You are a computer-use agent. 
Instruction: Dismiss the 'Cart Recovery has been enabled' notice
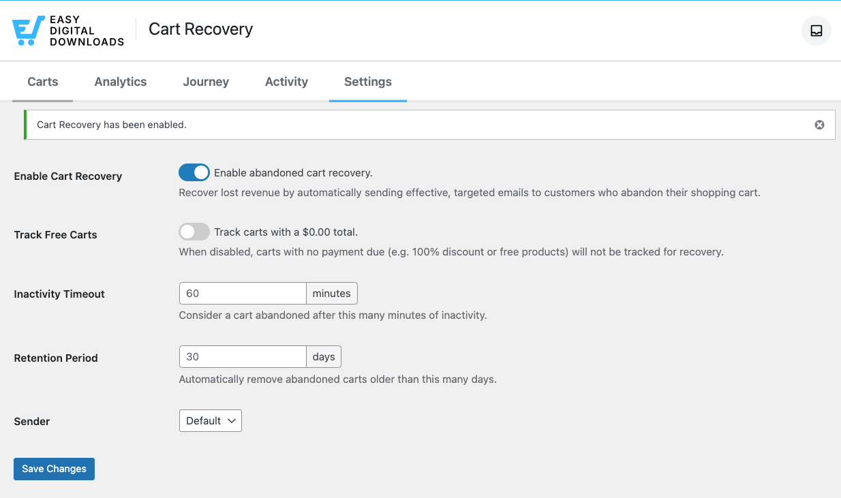click(819, 125)
